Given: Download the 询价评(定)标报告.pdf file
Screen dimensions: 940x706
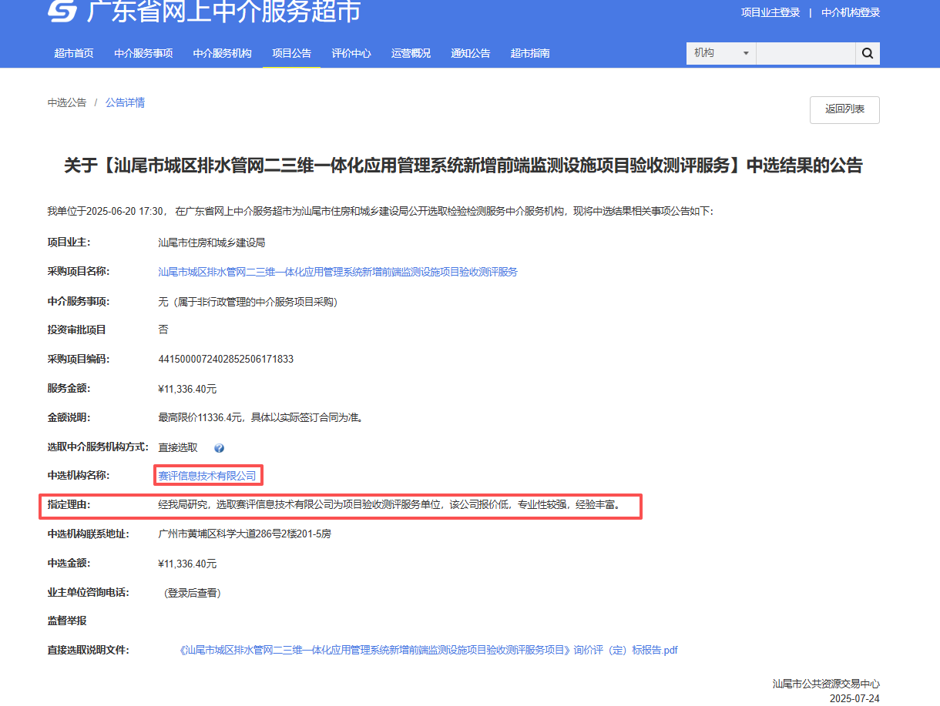Looking at the screenshot, I should pos(428,650).
